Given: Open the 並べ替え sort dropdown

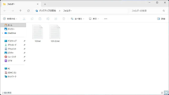Looking at the screenshot, I should coord(77,19).
